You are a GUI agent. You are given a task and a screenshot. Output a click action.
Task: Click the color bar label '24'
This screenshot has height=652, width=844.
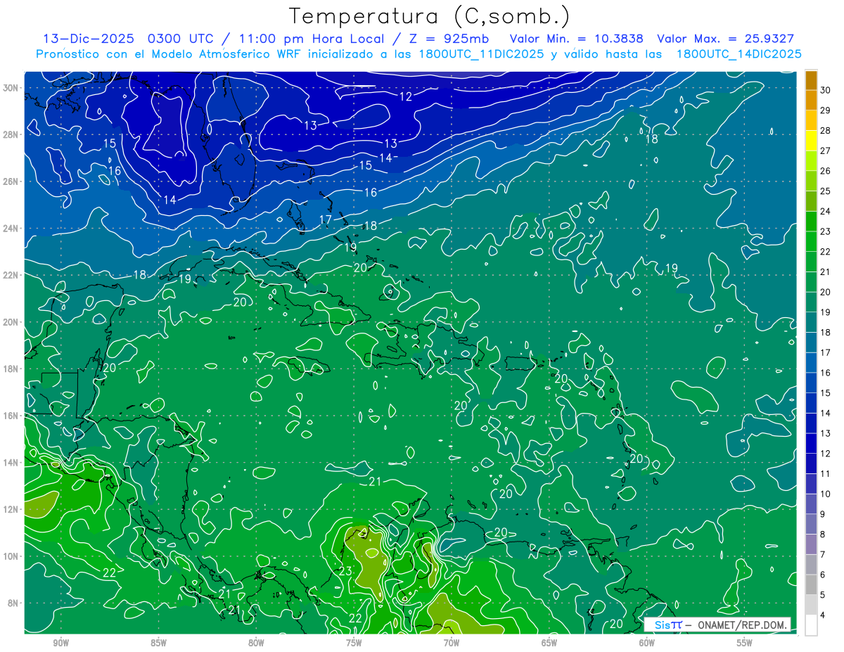825,211
